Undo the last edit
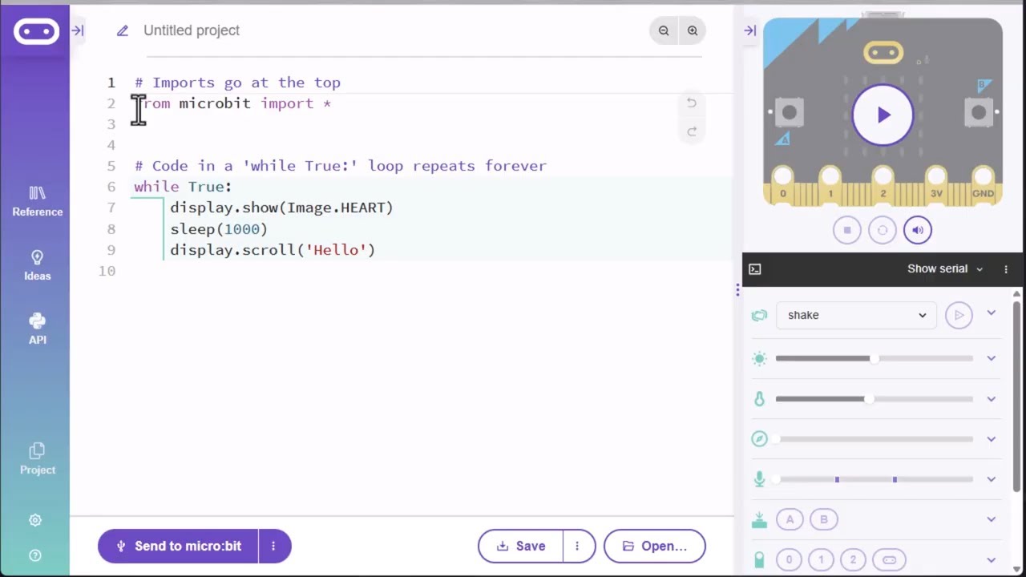Viewport: 1026px width, 577px height. click(692, 103)
